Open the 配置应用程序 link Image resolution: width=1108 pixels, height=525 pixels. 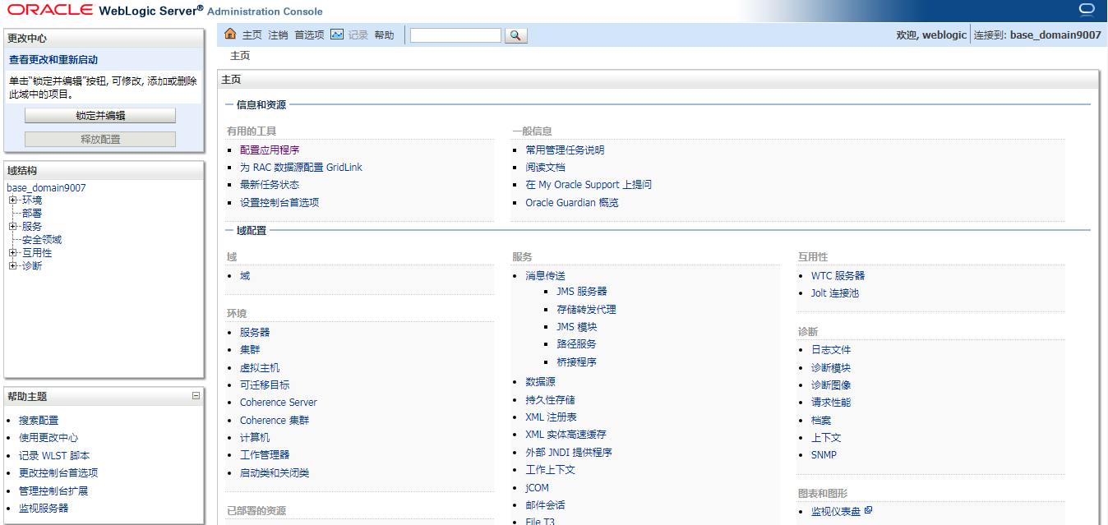tap(270, 150)
